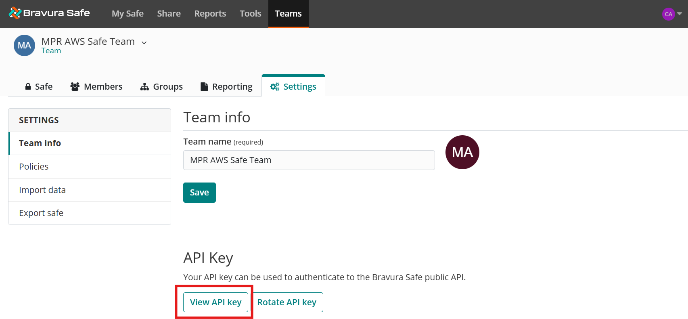688x319 pixels.
Task: Click the large MA team avatar beside the Team name field
Action: click(462, 152)
